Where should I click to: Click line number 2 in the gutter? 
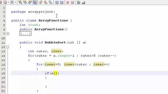(4, 12)
